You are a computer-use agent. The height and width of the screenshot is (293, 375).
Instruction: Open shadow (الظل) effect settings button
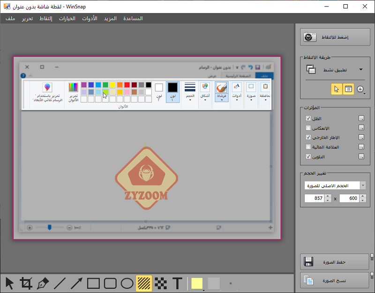tap(361, 118)
